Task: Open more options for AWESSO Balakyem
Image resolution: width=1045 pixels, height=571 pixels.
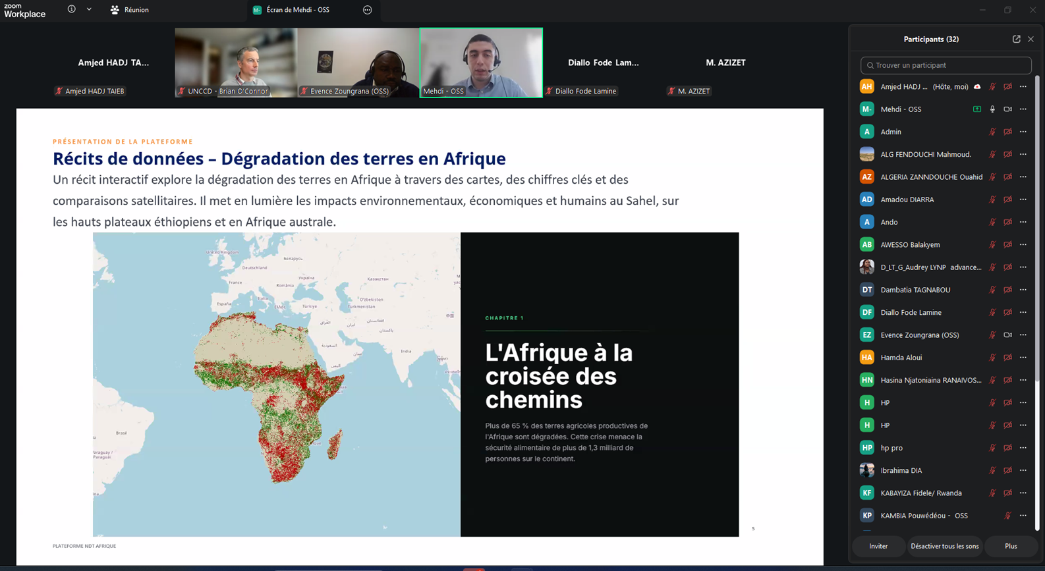Action: coord(1023,244)
